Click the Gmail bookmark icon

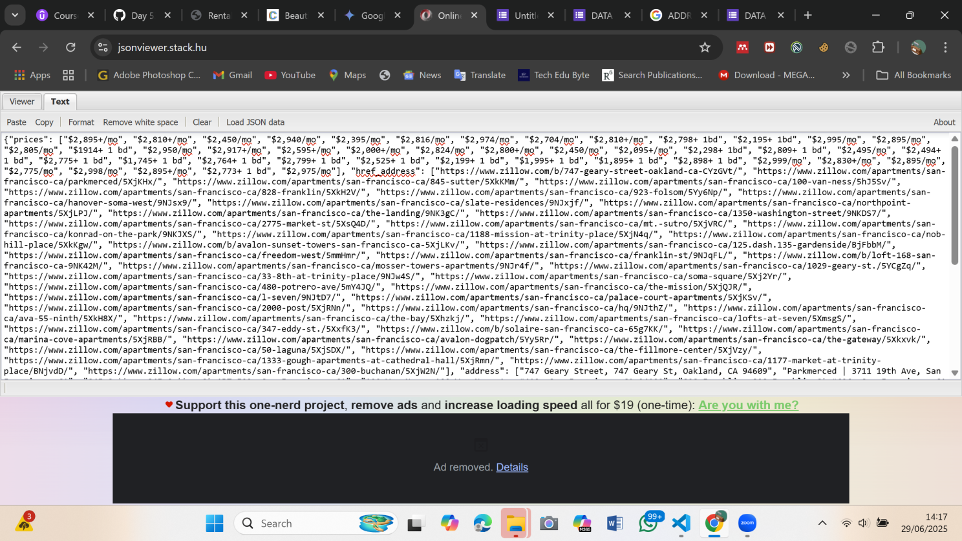pos(219,75)
